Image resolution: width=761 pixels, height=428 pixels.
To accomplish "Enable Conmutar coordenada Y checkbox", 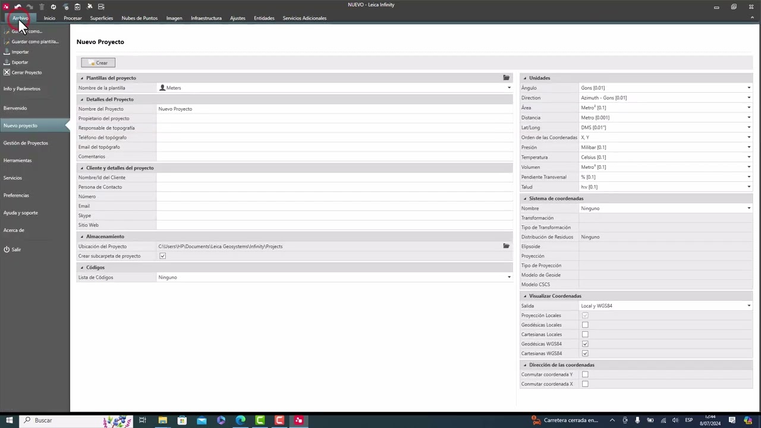I will point(585,374).
